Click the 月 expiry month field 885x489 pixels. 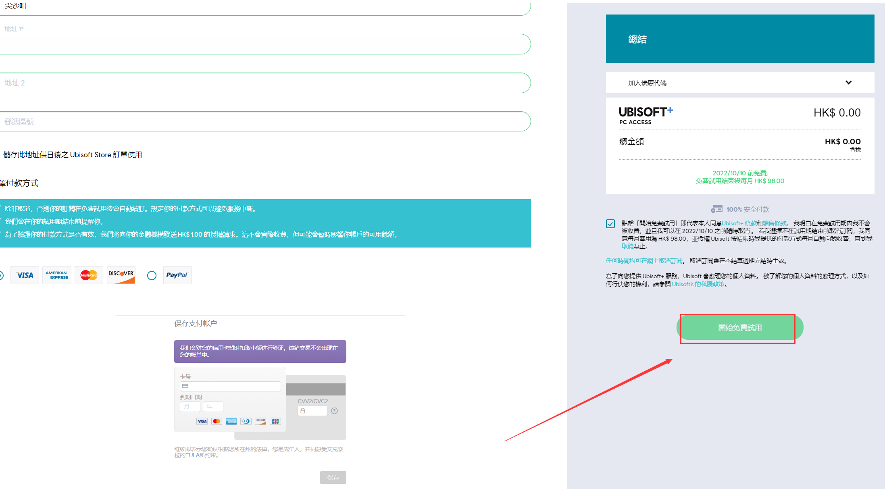(190, 406)
